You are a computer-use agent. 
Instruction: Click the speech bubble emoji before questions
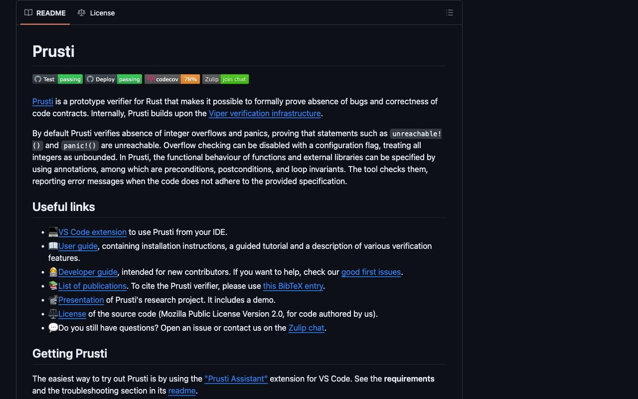point(53,328)
